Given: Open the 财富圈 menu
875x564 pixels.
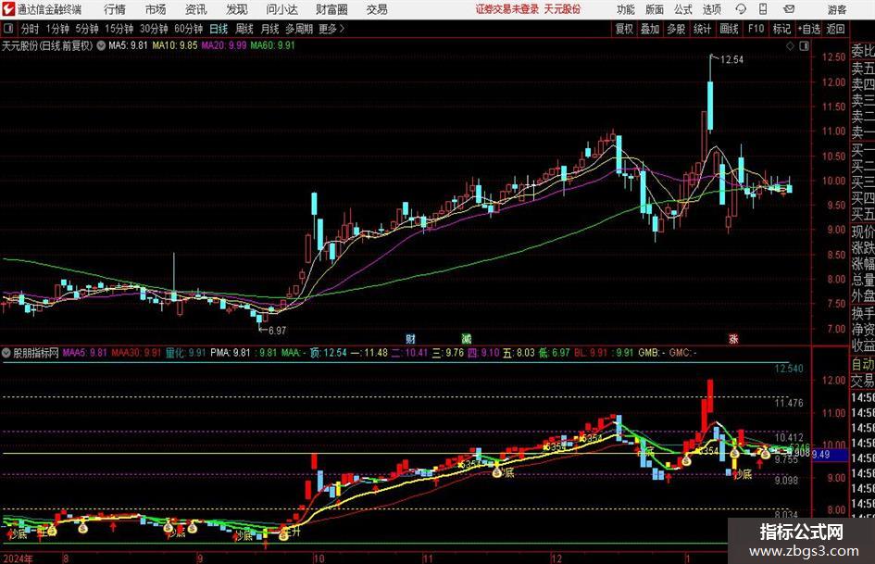Looking at the screenshot, I should [331, 9].
